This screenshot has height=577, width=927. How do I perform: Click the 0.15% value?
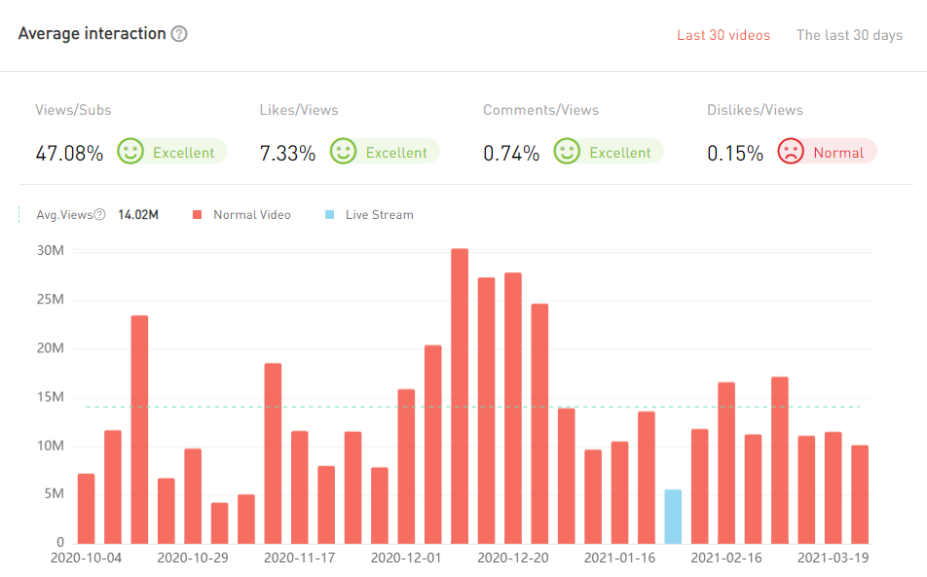pyautogui.click(x=735, y=154)
